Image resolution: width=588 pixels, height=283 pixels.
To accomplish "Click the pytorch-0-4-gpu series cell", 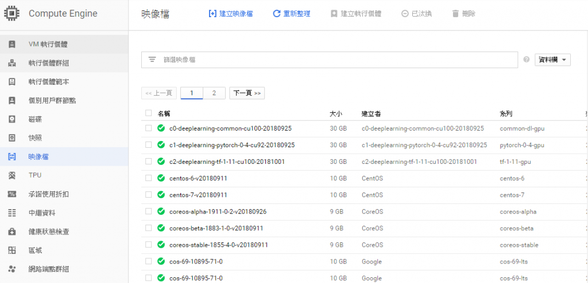I will pos(522,145).
